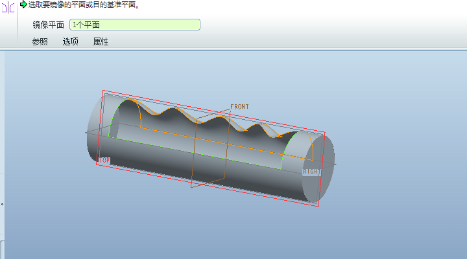Viewport: 467px width, 259px height.
Task: Select the FRONT datum plane label
Action: pyautogui.click(x=239, y=107)
